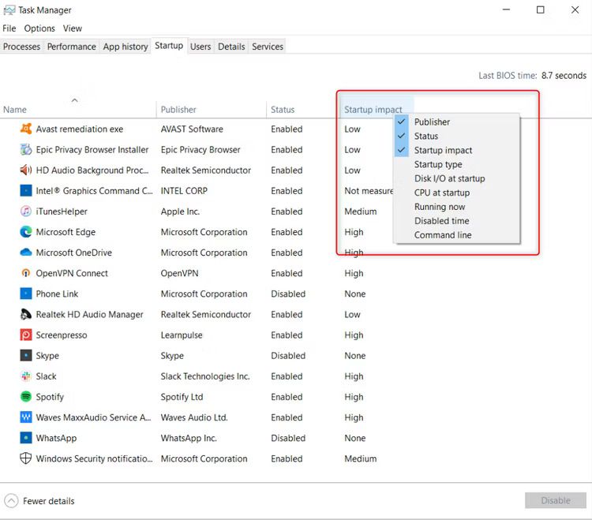The image size is (592, 520).
Task: Sort by Startup impact column header
Action: pos(373,110)
